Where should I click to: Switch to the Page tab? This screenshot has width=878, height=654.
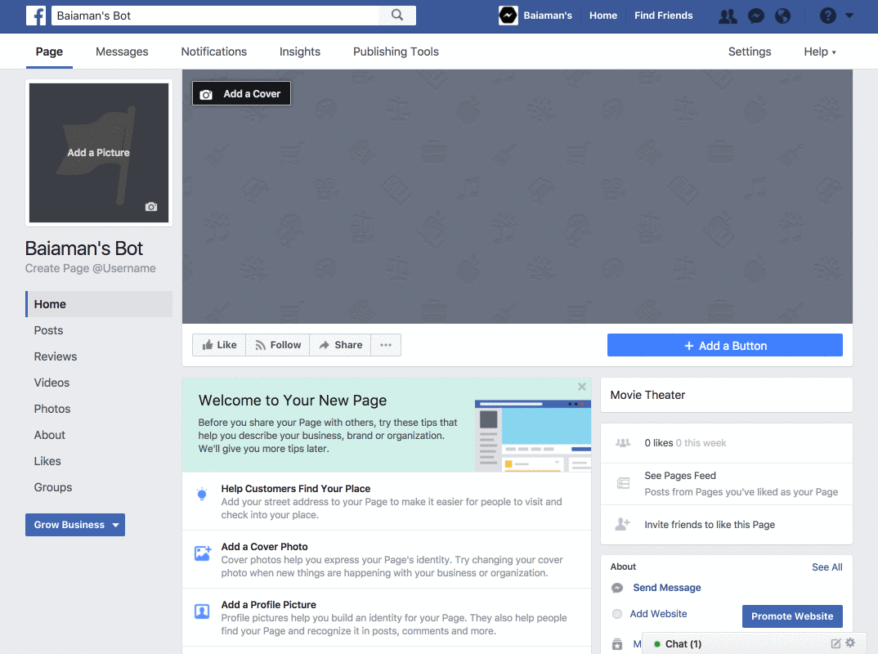pos(49,52)
